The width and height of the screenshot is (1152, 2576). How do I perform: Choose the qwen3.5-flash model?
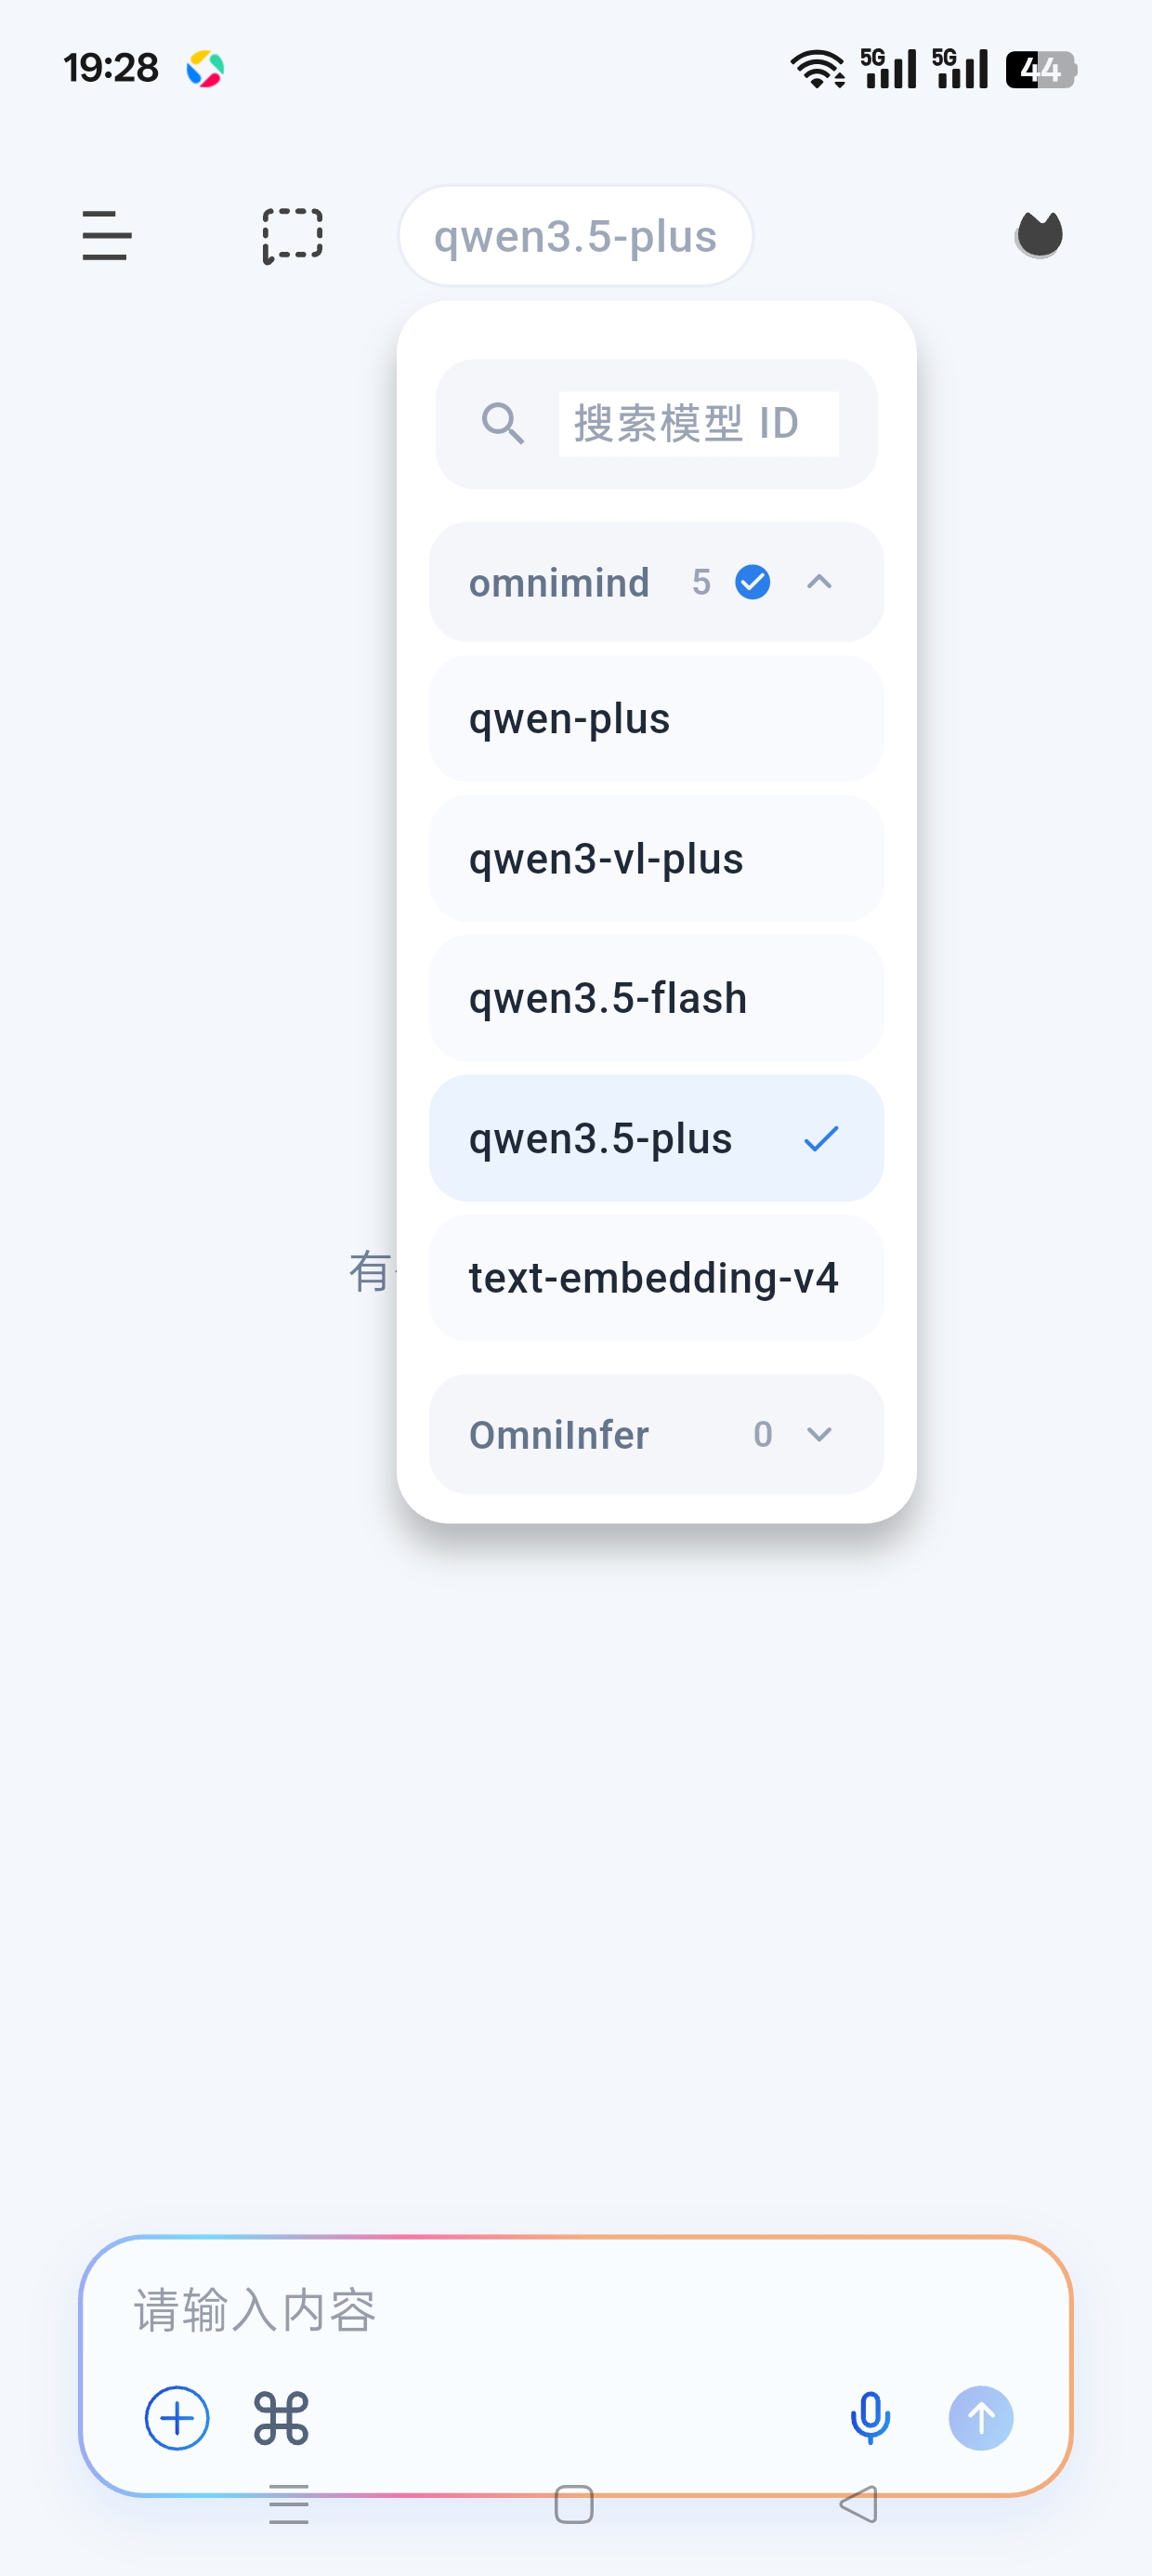pyautogui.click(x=656, y=998)
